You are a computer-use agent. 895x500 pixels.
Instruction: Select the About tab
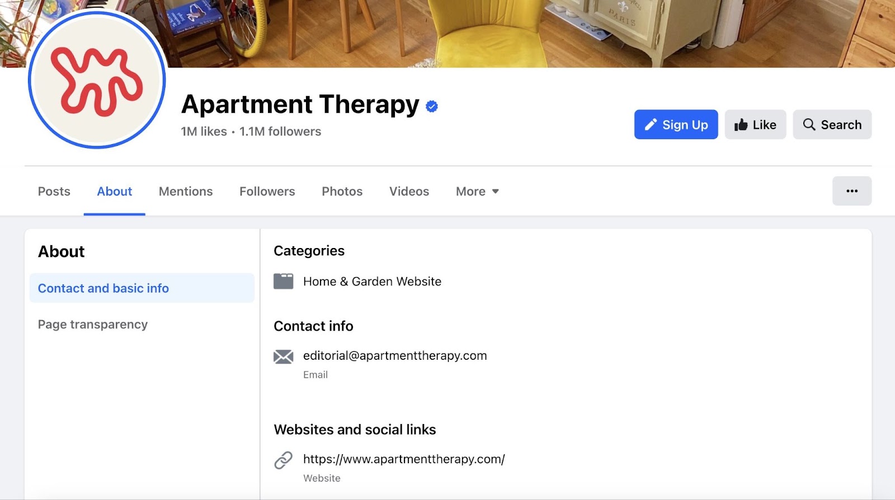(x=114, y=192)
